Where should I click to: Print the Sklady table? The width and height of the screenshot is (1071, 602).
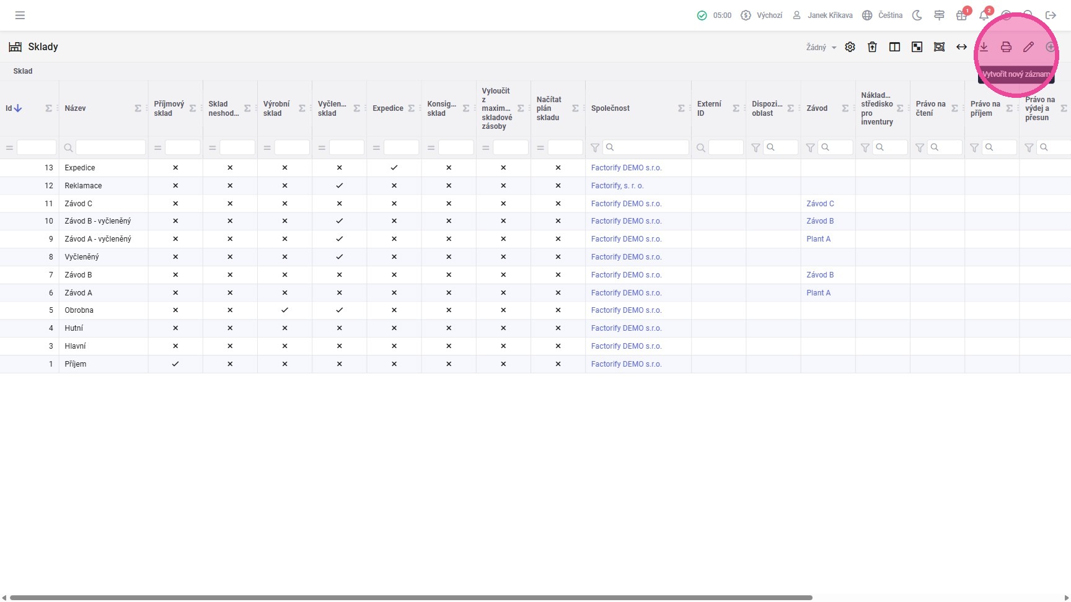(x=1006, y=47)
